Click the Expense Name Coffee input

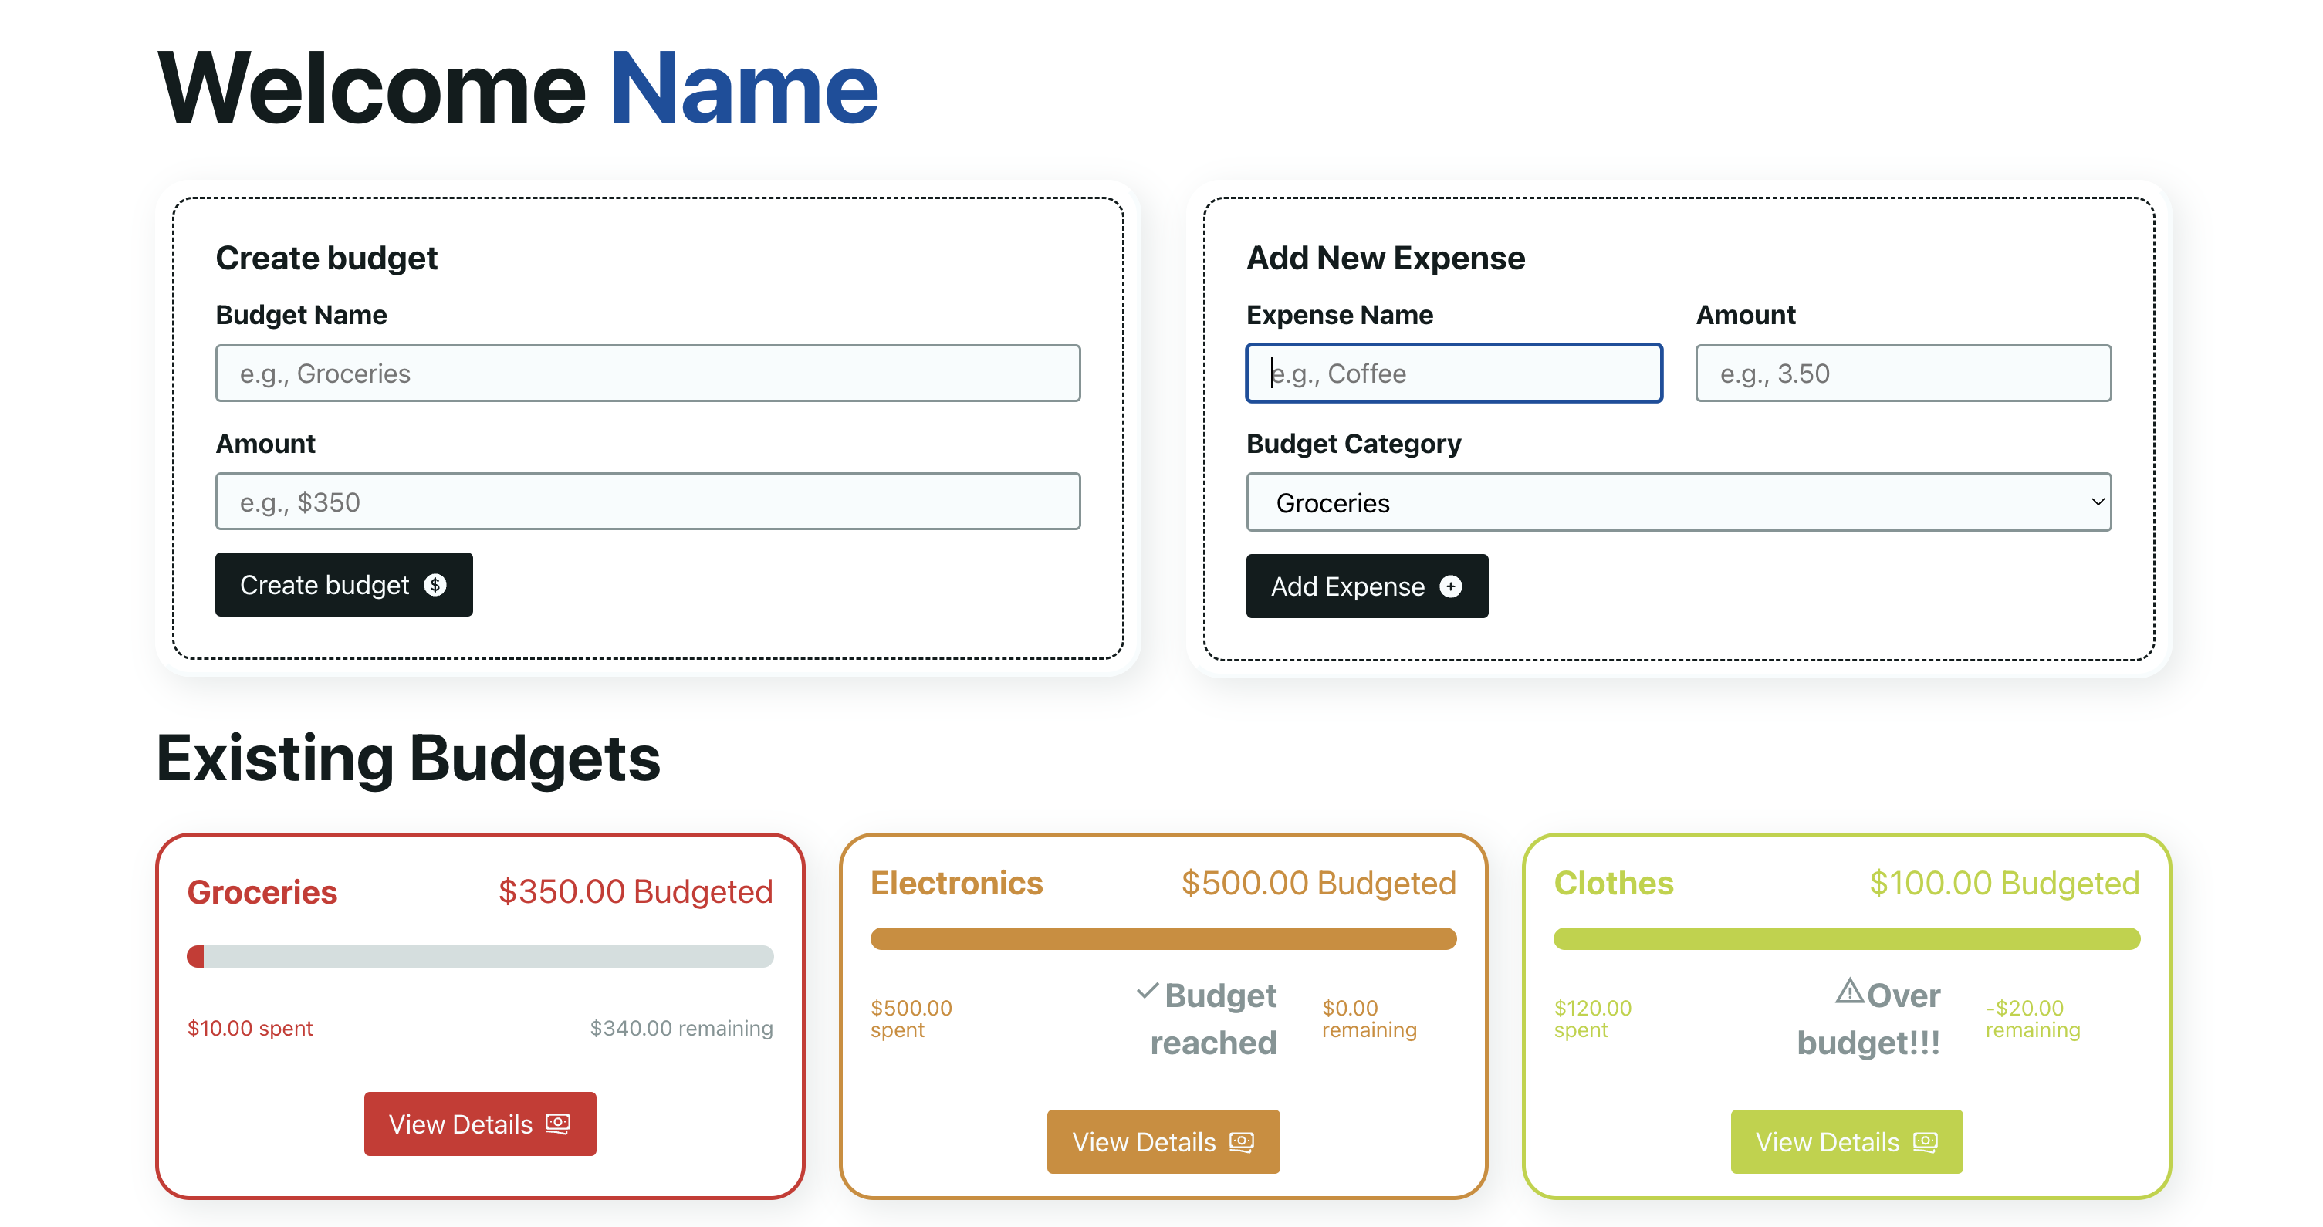point(1454,374)
